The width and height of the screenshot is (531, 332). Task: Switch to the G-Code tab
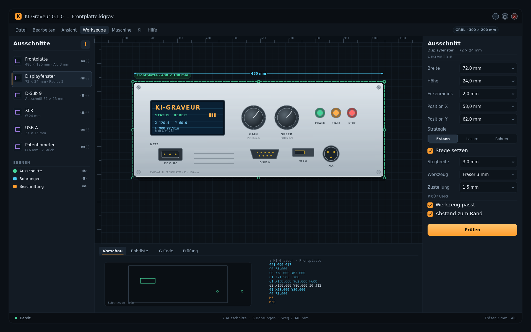166,251
